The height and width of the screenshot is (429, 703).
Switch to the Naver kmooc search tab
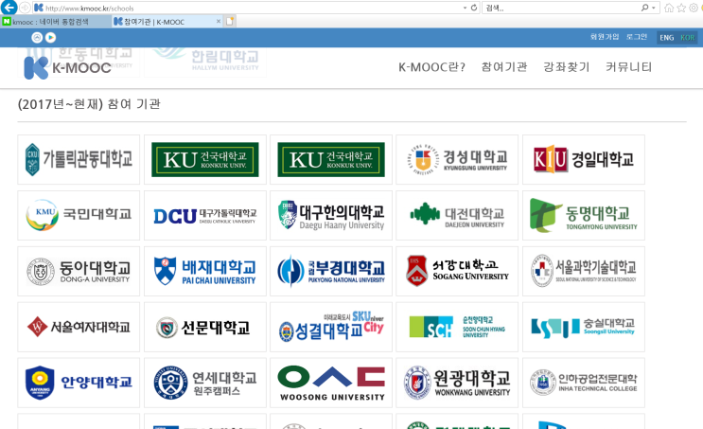click(56, 22)
